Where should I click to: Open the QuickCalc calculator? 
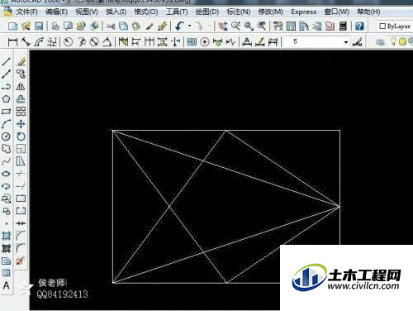click(343, 26)
